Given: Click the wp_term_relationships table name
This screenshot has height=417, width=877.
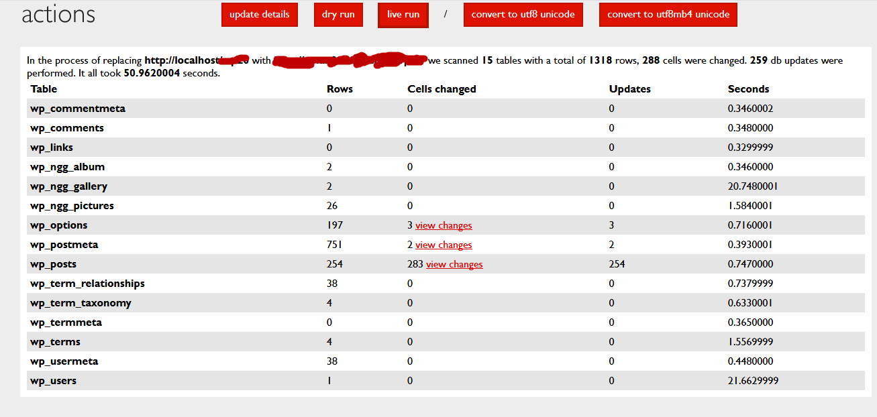Looking at the screenshot, I should (87, 284).
